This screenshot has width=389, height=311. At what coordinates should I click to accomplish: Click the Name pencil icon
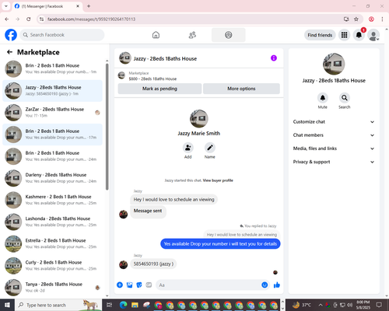coord(210,148)
